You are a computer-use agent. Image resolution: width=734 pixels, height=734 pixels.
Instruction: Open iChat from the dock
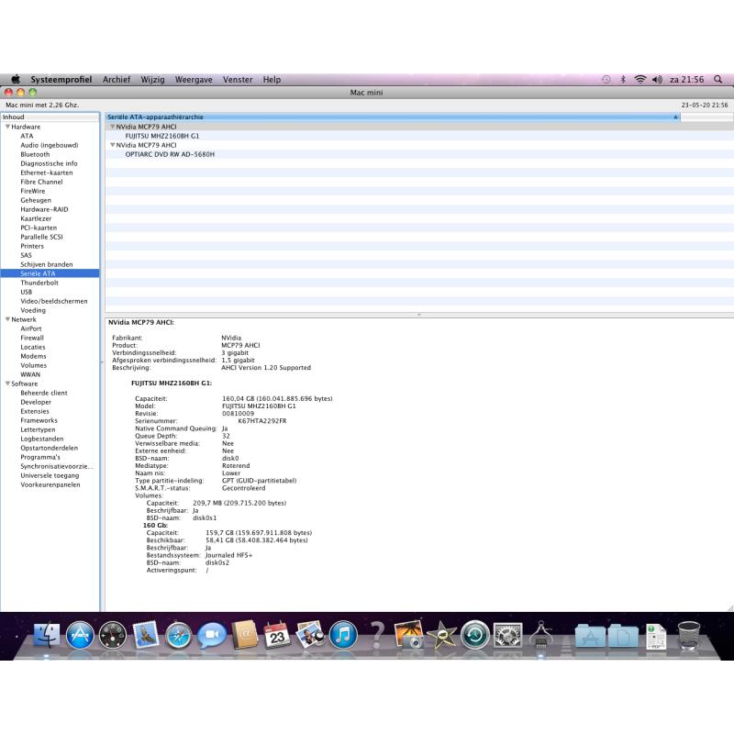(212, 635)
